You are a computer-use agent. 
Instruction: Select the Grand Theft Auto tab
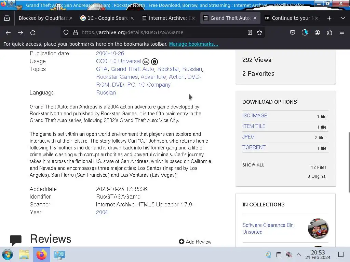point(230,18)
